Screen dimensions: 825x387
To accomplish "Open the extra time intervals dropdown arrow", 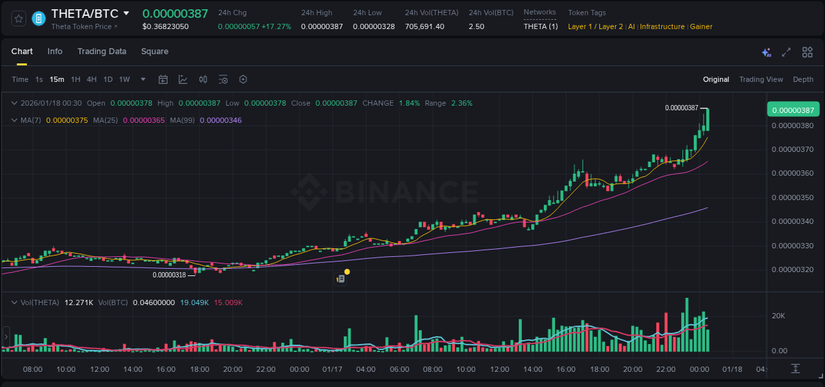I will click(142, 79).
